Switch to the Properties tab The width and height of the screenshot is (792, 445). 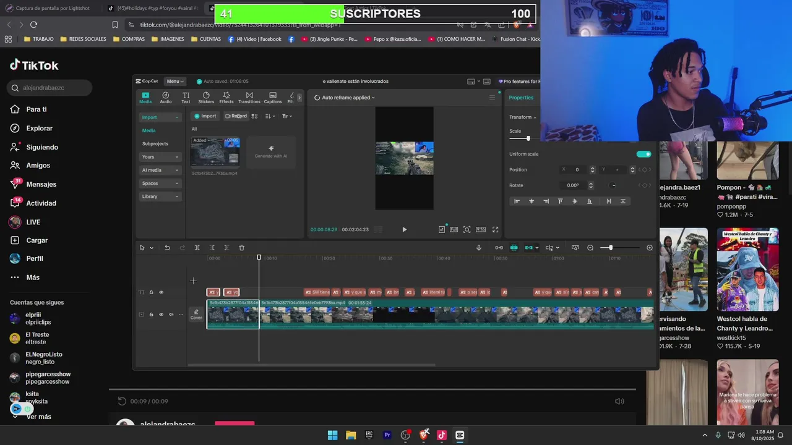point(521,98)
